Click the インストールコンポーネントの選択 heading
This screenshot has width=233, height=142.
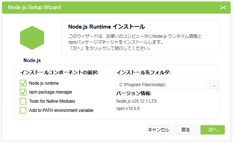(59, 72)
